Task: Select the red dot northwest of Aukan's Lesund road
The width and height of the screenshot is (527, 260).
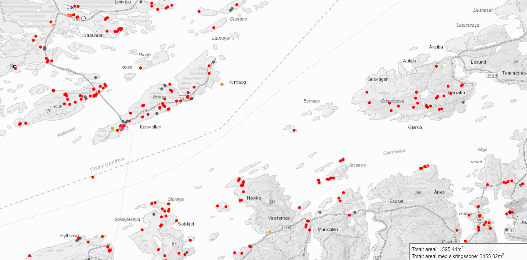Action: click(436, 66)
